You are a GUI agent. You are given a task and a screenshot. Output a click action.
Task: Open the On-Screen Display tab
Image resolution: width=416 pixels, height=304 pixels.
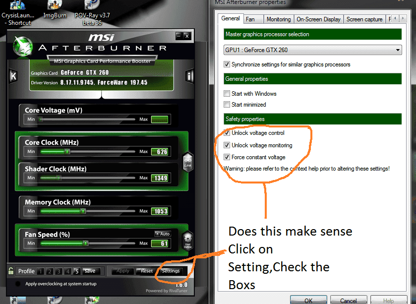click(x=318, y=19)
